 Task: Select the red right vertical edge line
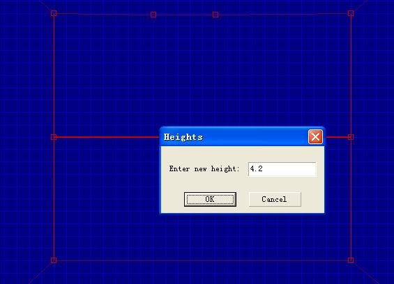click(x=351, y=200)
